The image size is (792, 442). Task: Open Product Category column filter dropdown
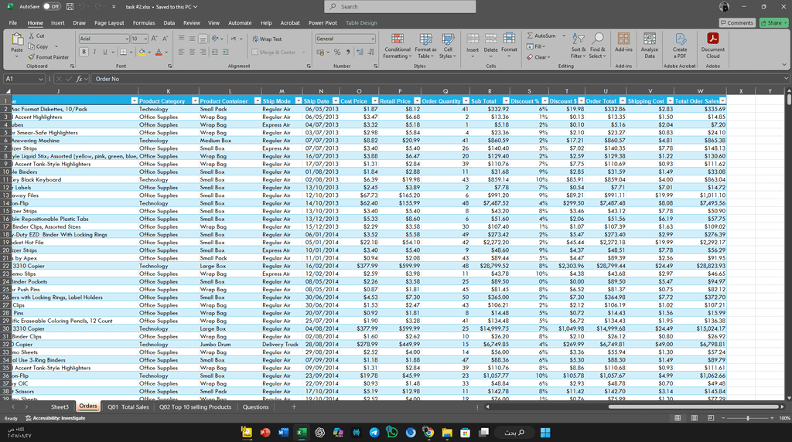click(x=195, y=101)
